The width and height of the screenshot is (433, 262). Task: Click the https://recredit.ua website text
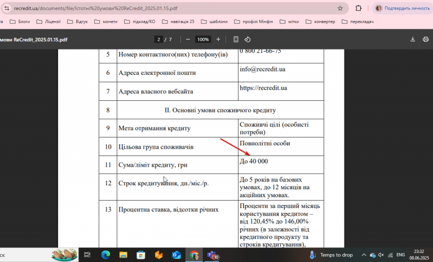(263, 88)
